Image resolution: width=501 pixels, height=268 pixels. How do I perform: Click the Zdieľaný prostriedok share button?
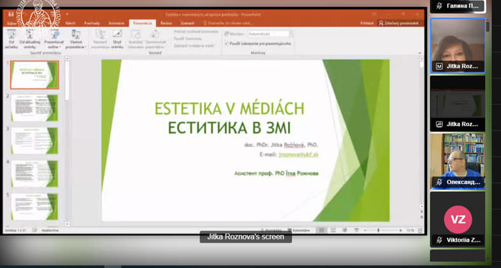(x=399, y=23)
